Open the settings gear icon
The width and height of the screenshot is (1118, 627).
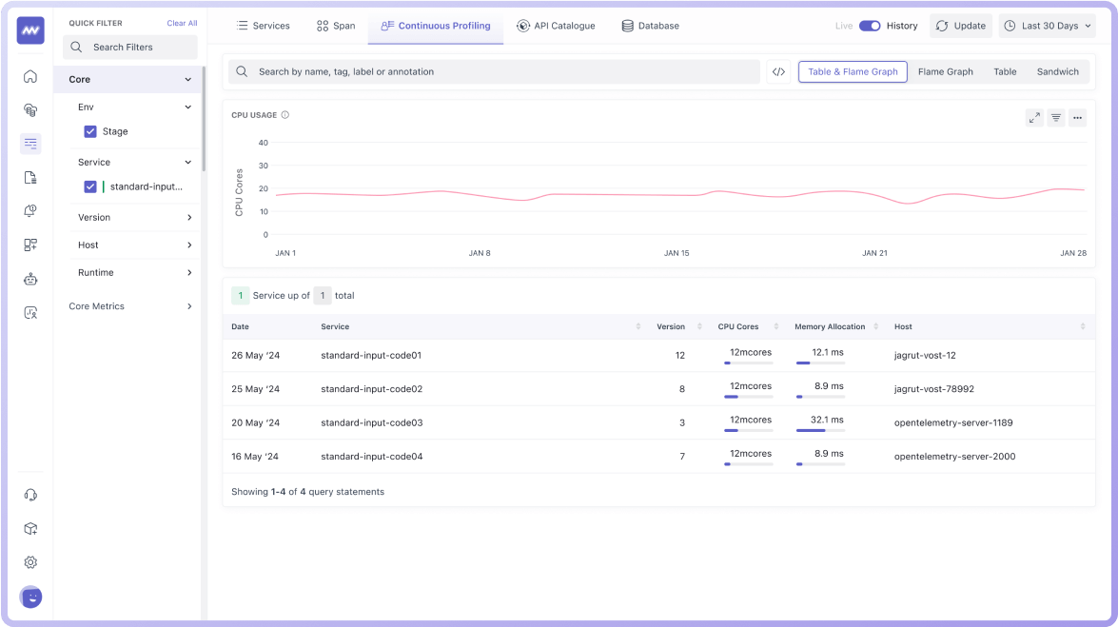click(x=30, y=562)
